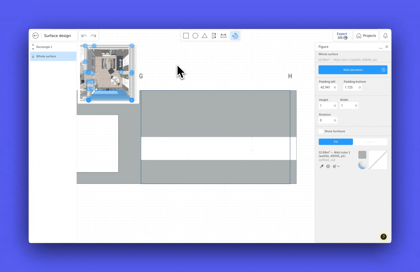
Task: Open the Wall elevation help icon
Action: (383, 70)
